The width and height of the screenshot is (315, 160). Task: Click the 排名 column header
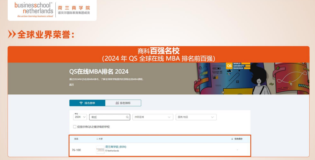click(x=76, y=139)
